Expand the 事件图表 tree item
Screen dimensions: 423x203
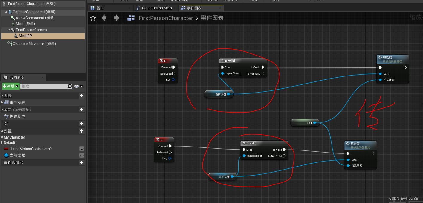click(x=2, y=102)
